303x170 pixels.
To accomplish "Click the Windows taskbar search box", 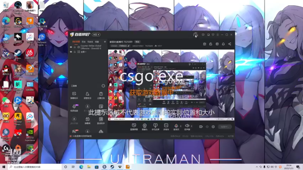I will (35, 167).
